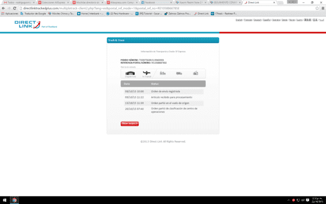Select the 09/10/15 11:22 date cell
The width and height of the screenshot is (326, 204).
[134, 97]
